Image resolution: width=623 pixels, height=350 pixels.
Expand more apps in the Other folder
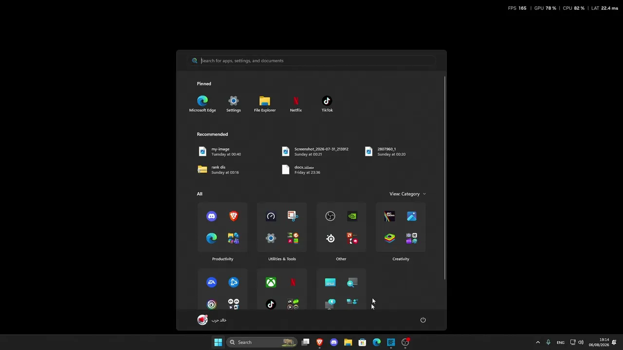tap(352, 238)
